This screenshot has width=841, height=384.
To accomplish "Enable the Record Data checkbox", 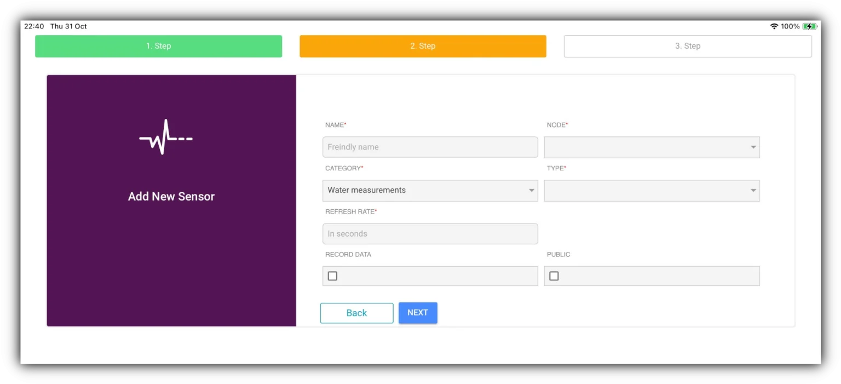I will point(332,276).
